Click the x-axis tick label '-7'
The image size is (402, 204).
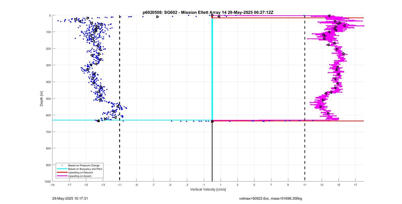pos(153,185)
